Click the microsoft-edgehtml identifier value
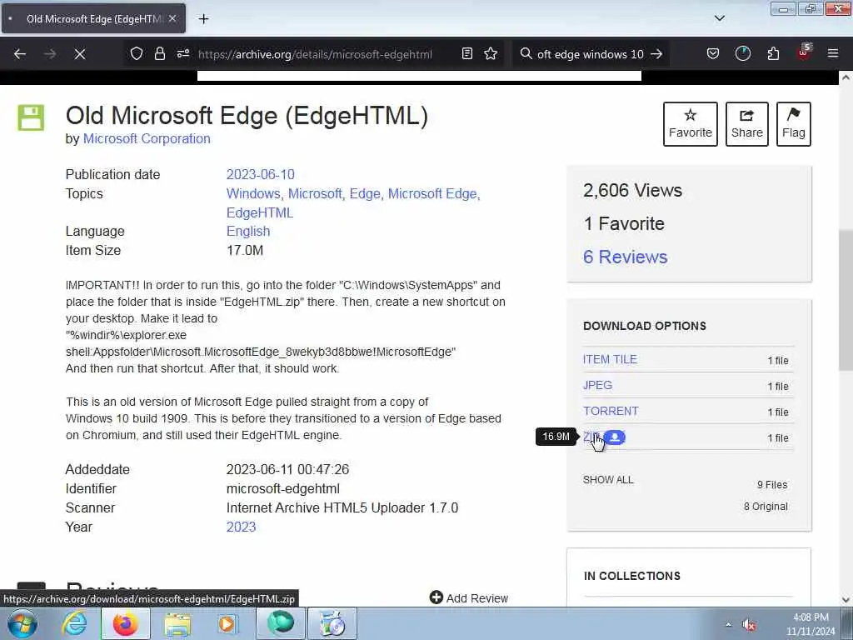The image size is (853, 640). 283,488
